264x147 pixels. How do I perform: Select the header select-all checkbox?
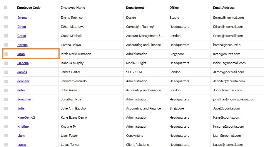(6, 7)
